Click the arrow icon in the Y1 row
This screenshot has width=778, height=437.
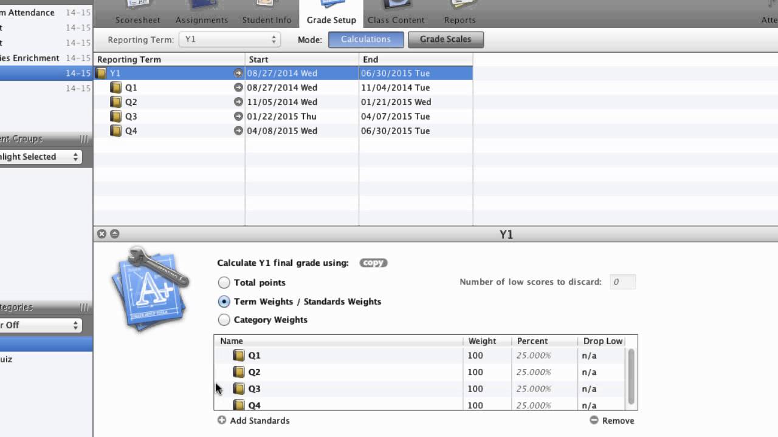238,73
